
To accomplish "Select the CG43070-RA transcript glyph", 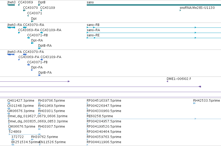I will pos(25,27).
